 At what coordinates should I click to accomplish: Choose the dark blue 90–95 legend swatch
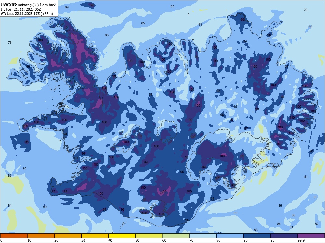257,236
